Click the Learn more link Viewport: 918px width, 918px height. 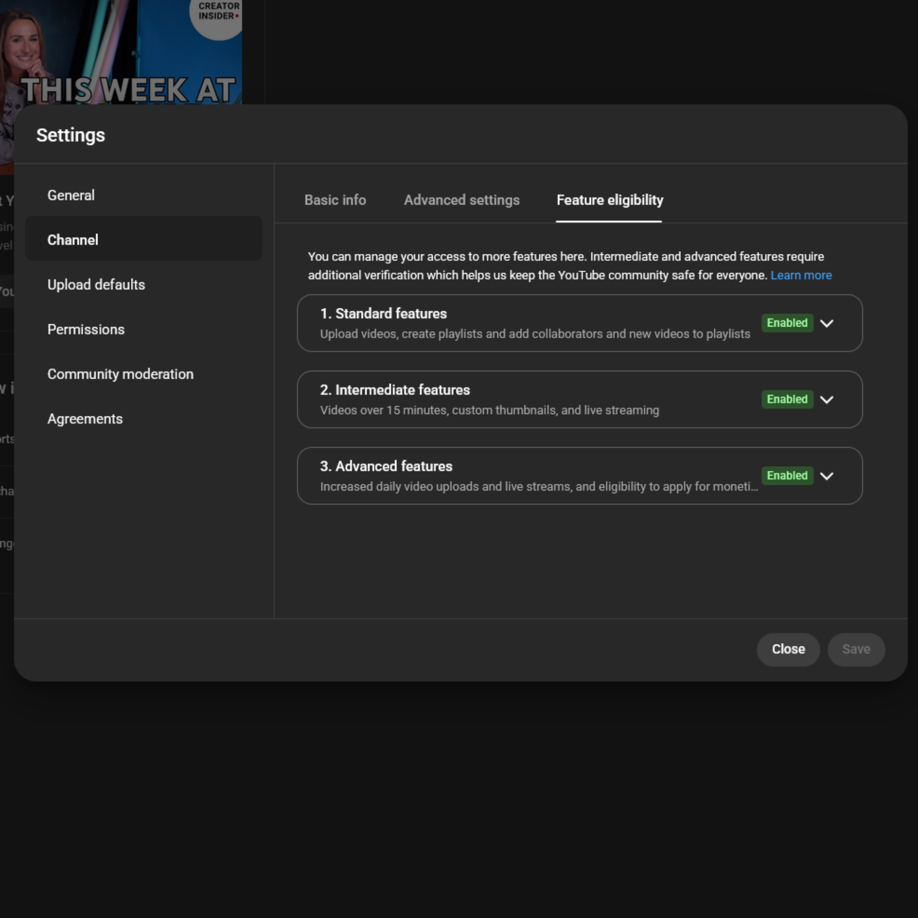[x=801, y=275]
